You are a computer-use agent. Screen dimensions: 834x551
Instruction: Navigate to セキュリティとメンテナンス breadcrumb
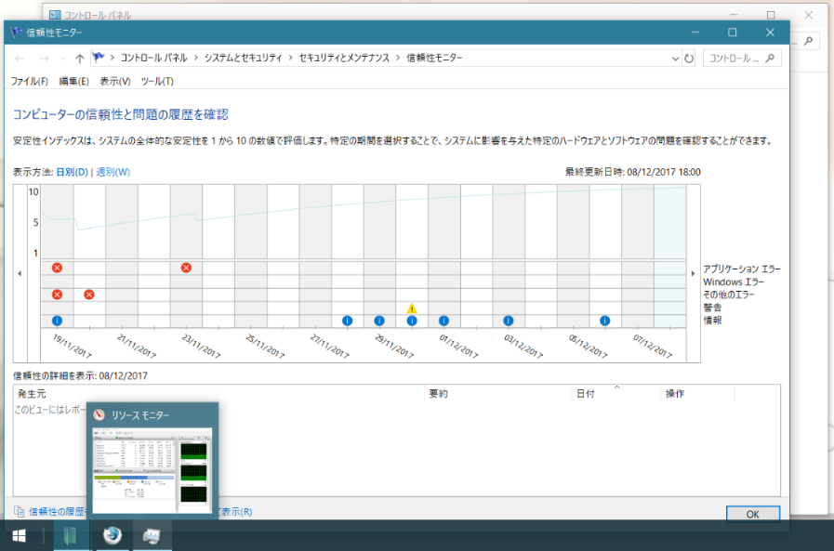coord(344,58)
